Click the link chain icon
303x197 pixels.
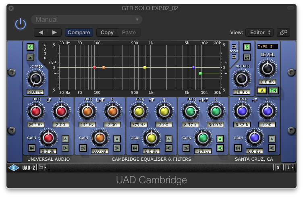[x=284, y=33]
